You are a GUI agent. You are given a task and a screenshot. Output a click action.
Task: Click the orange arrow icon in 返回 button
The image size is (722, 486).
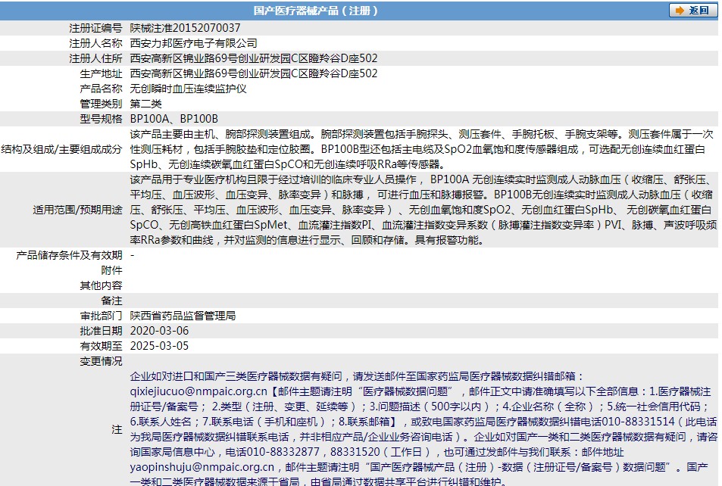coord(679,10)
